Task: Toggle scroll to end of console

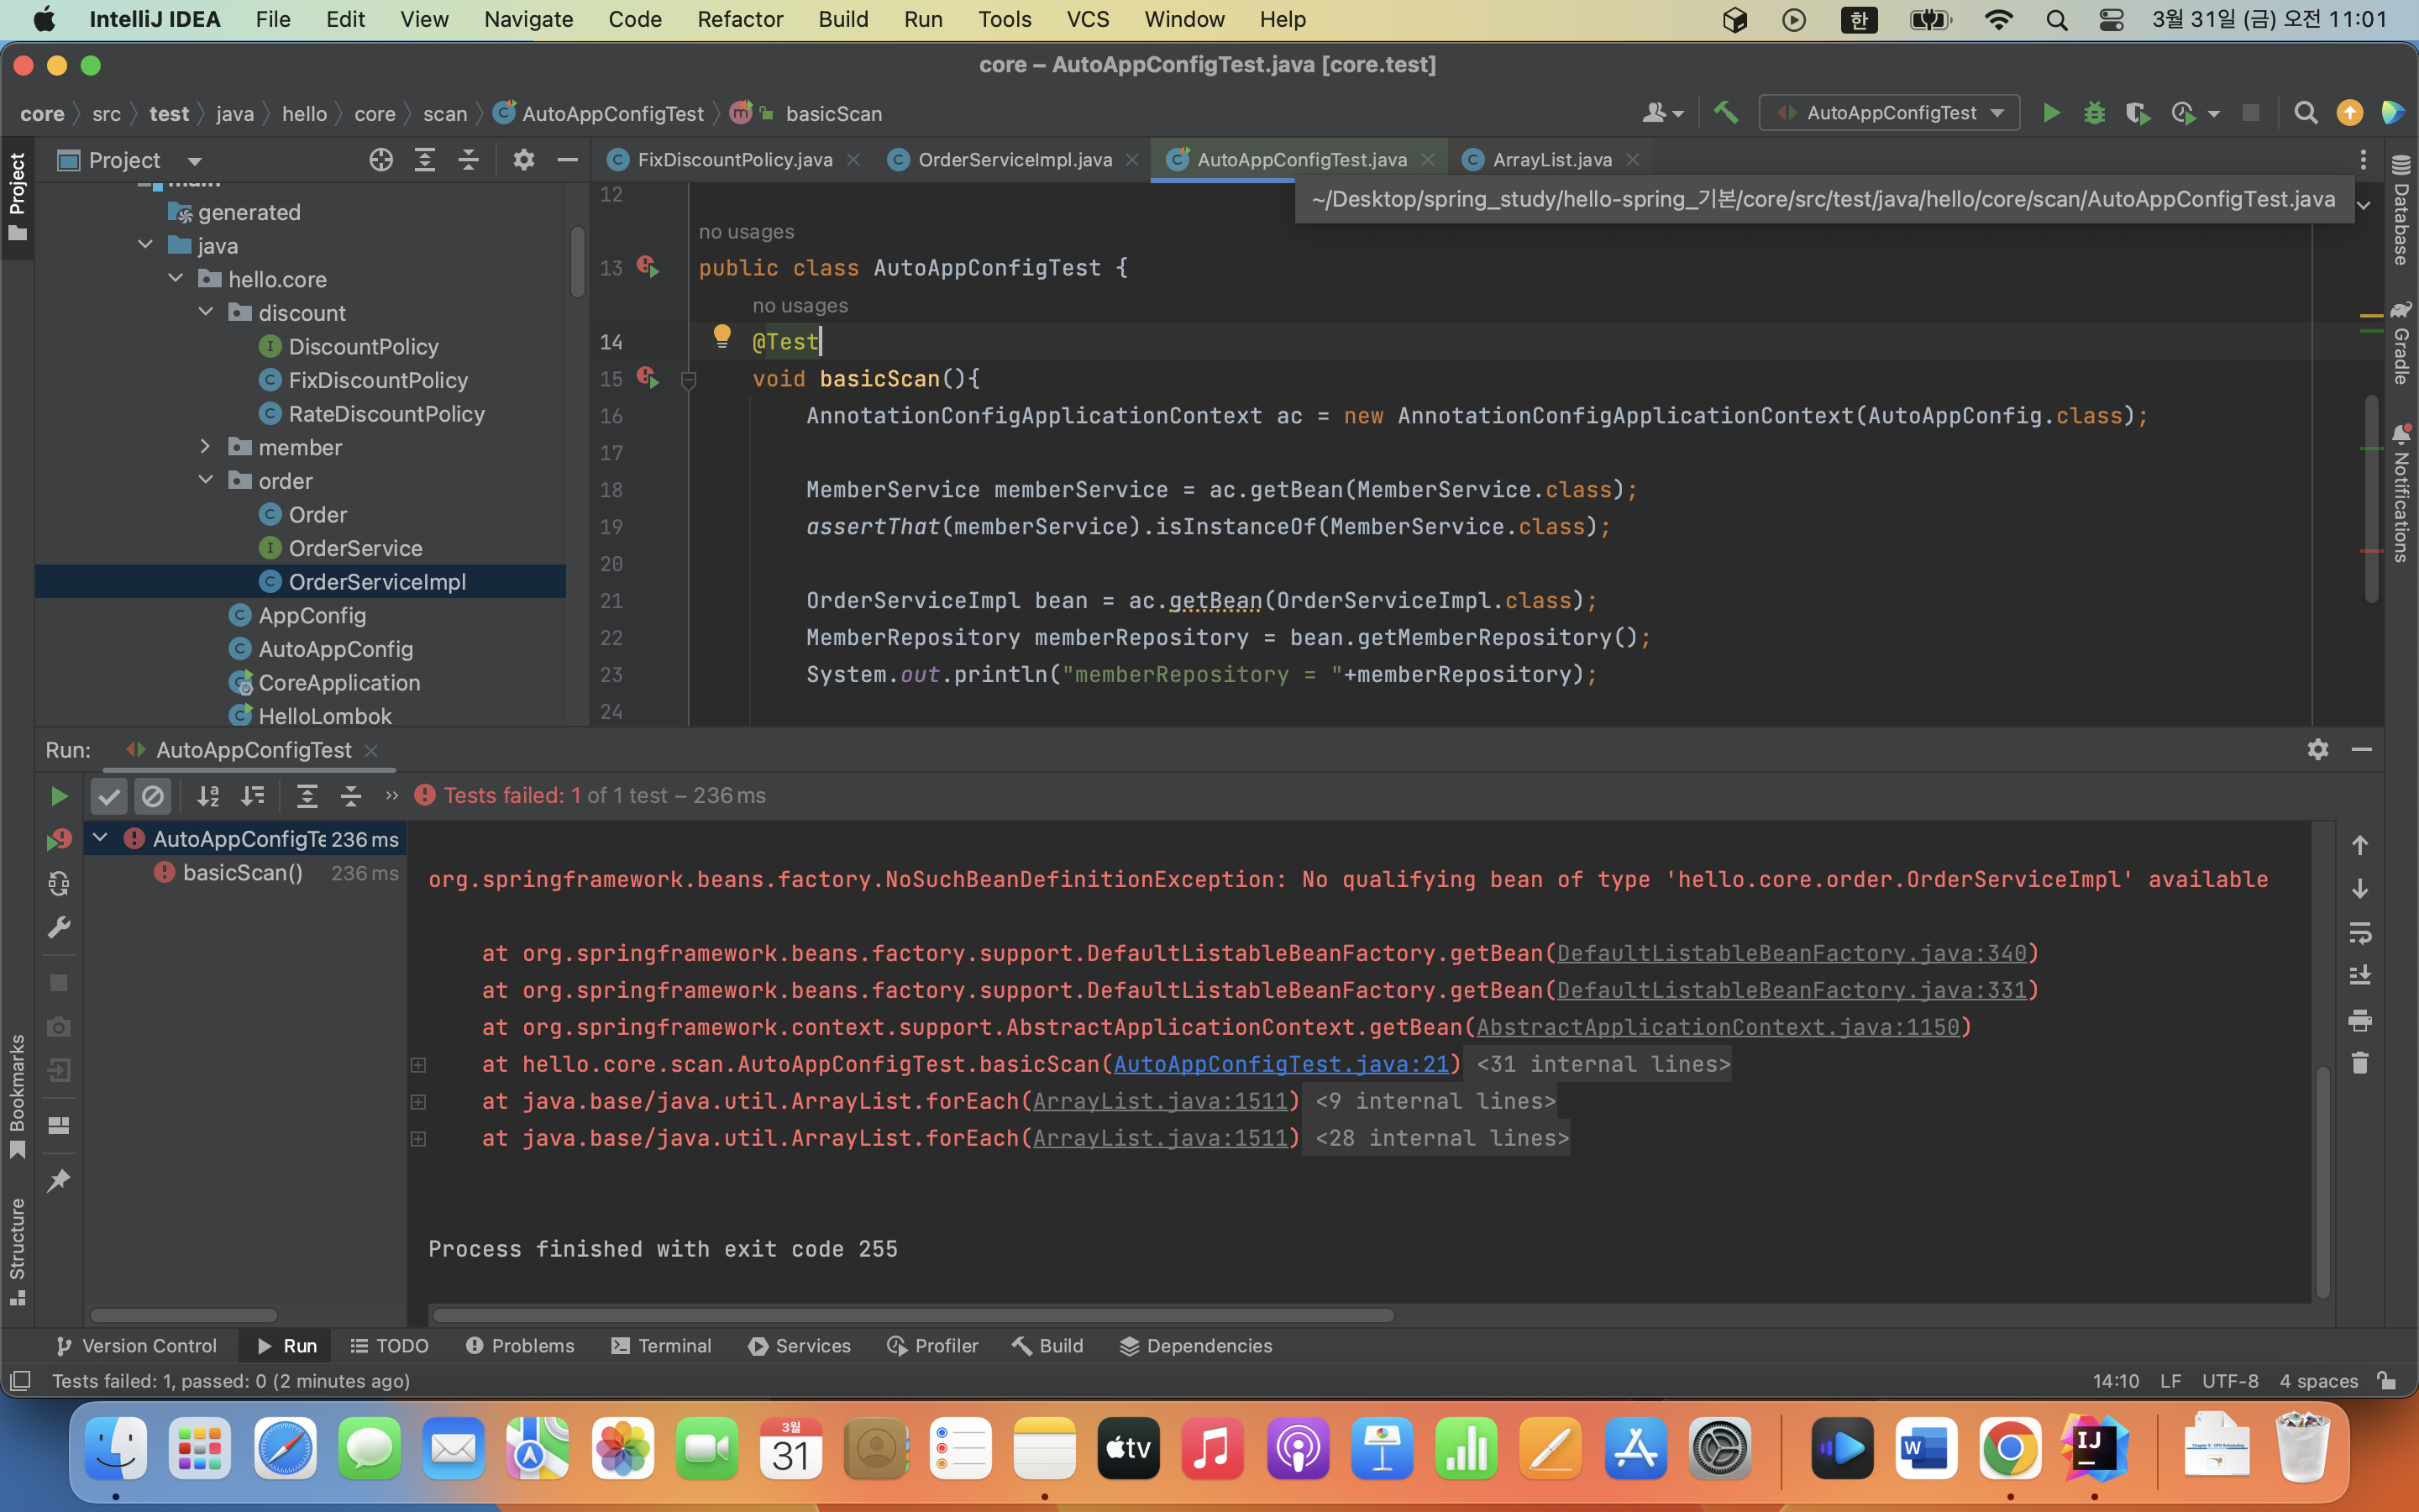Action: pos(2360,976)
